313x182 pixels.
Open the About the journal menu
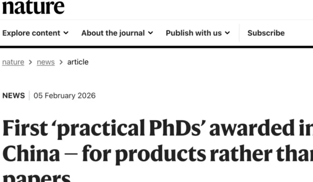point(113,33)
